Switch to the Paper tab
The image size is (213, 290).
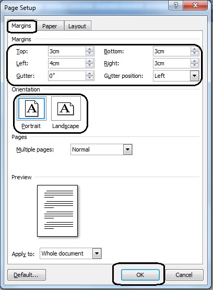coord(50,26)
